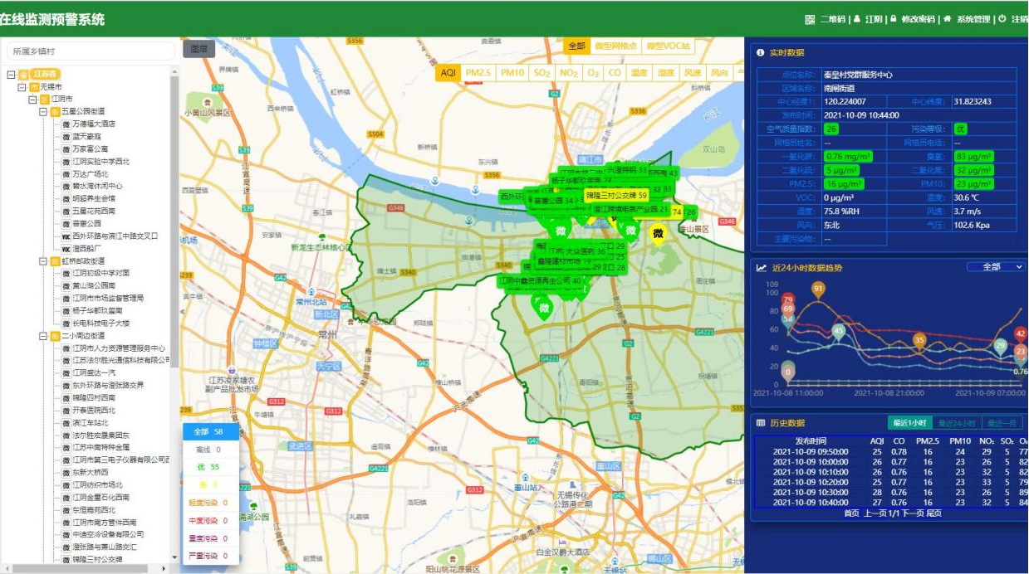
Task: Click the 二维码 QR code icon
Action: [x=810, y=19]
